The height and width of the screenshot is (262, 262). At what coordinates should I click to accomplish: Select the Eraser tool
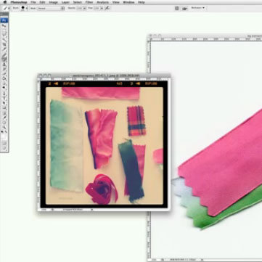tap(4, 74)
